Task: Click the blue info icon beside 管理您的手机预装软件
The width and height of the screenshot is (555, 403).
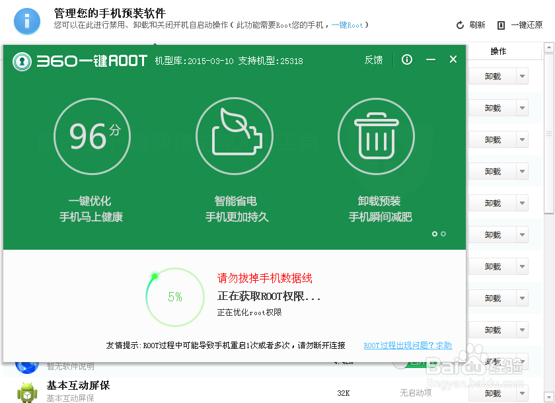Action: [x=27, y=21]
